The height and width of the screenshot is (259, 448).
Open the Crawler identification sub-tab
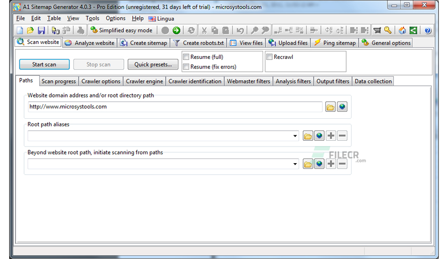pos(195,81)
